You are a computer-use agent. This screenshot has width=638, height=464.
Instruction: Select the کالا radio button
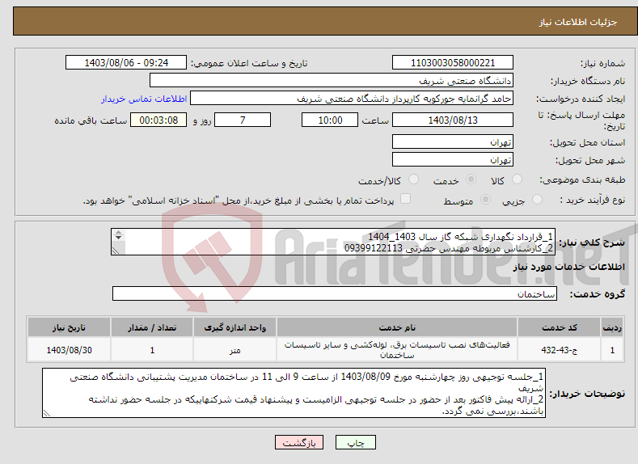[518, 179]
